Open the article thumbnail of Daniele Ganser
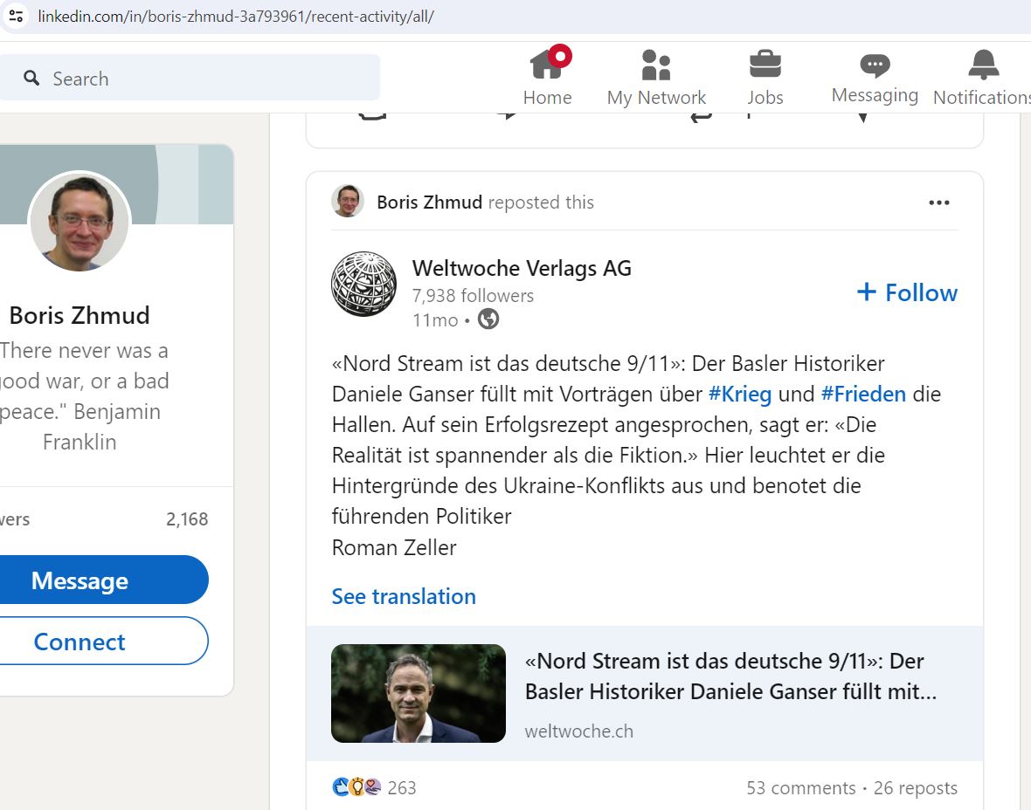 [419, 693]
